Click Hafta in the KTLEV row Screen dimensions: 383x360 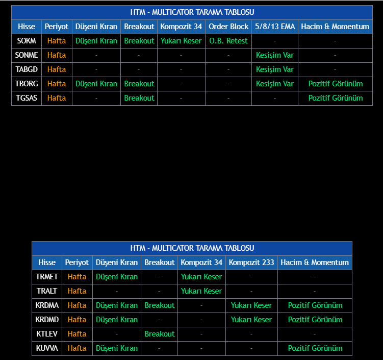click(x=77, y=334)
